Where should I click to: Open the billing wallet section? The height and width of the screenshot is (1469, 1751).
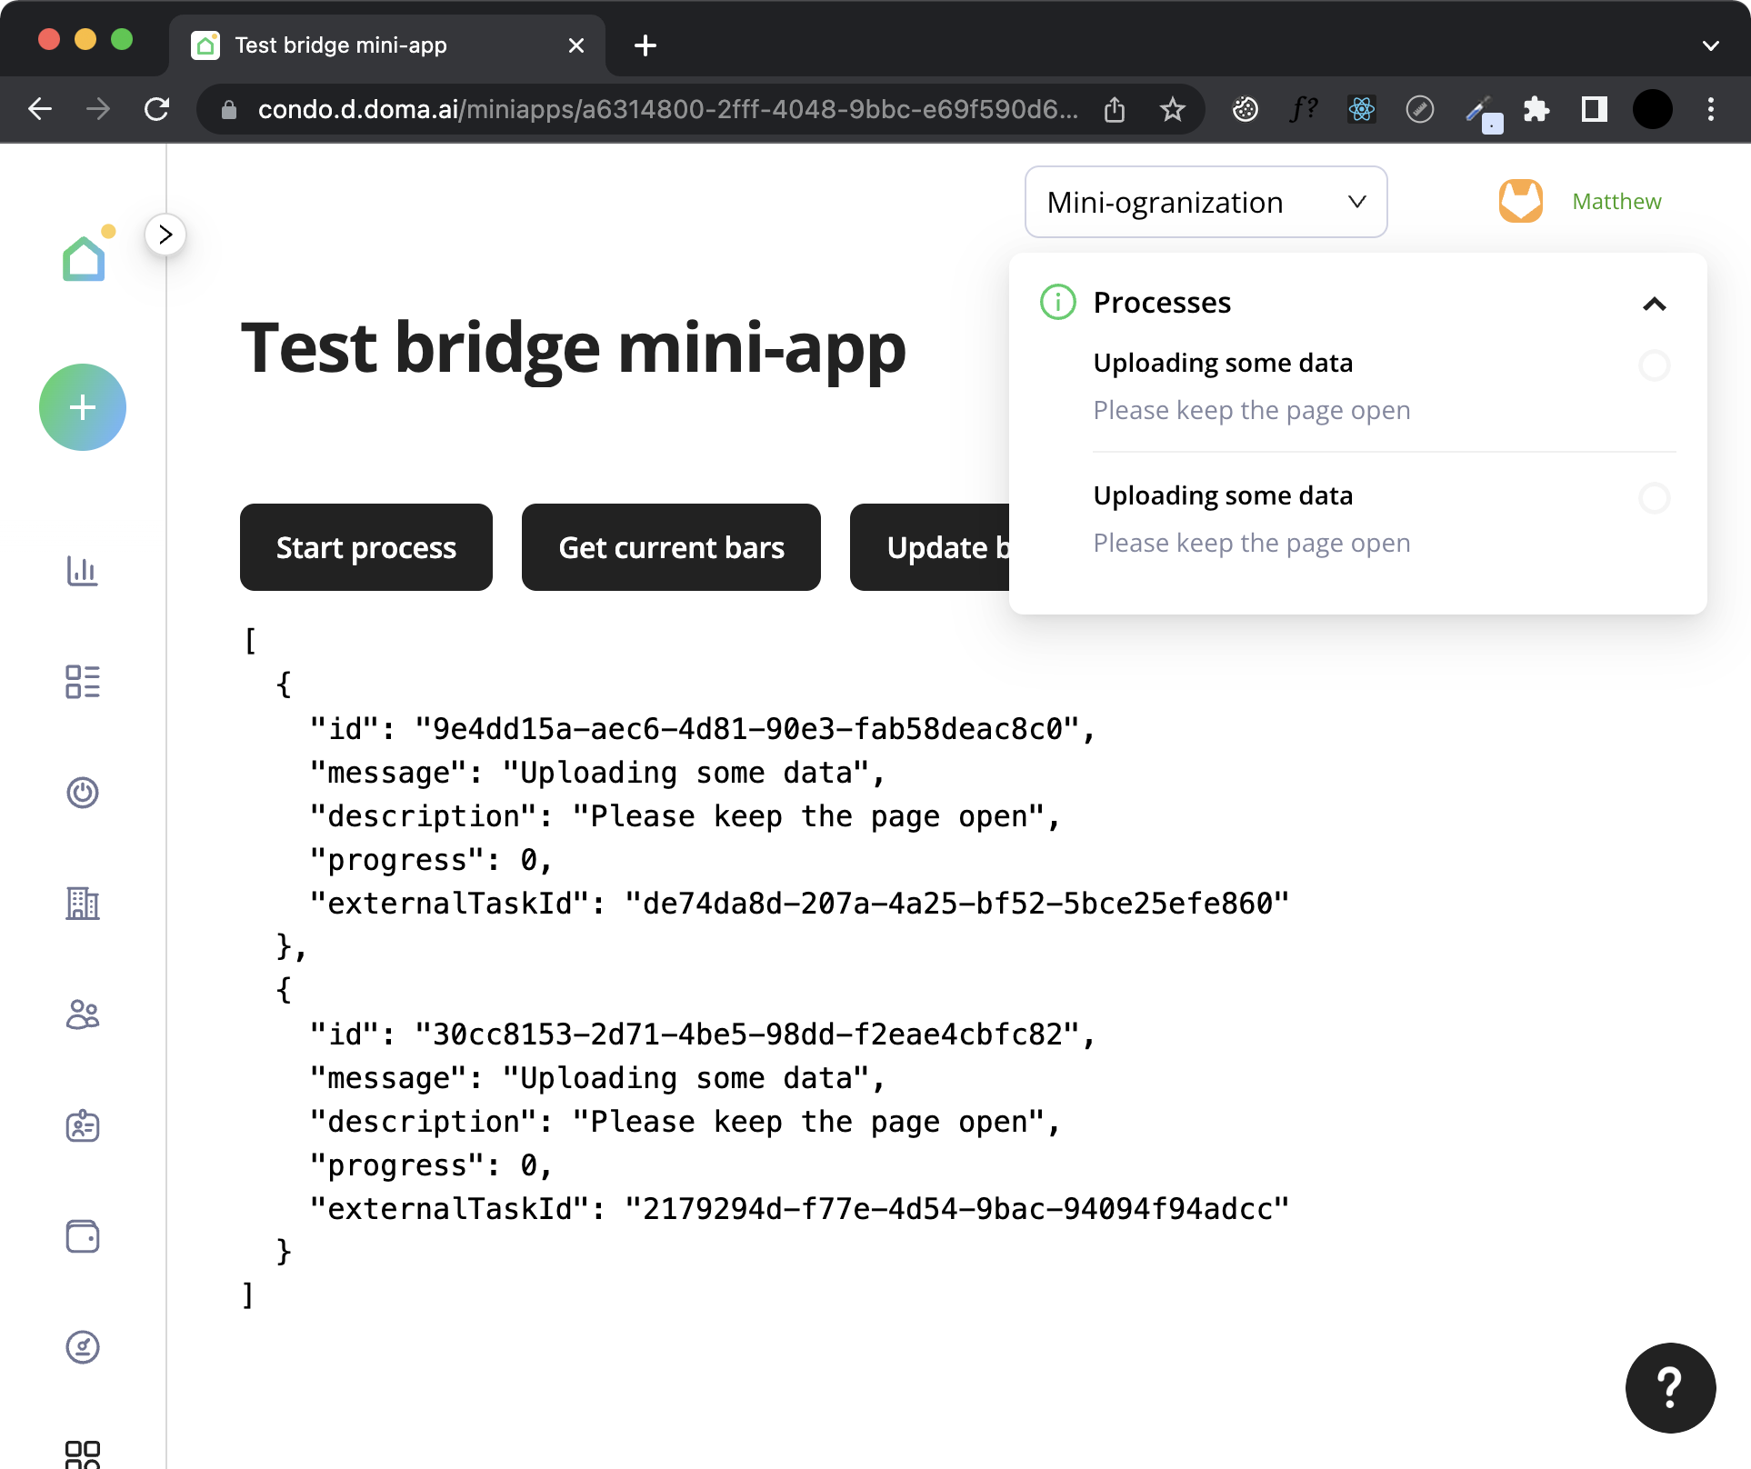[83, 1236]
